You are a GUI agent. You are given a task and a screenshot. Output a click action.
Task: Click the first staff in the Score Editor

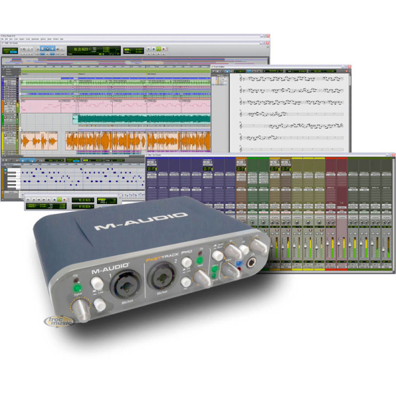pyautogui.click(x=292, y=79)
